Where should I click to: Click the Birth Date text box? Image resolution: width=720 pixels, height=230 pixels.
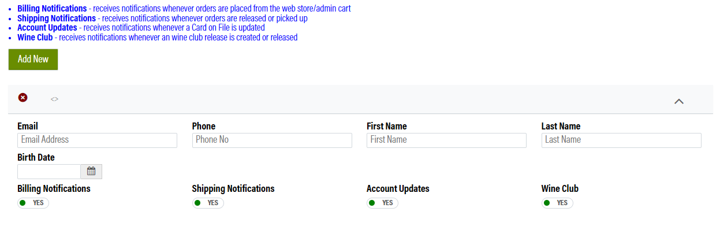(49, 172)
